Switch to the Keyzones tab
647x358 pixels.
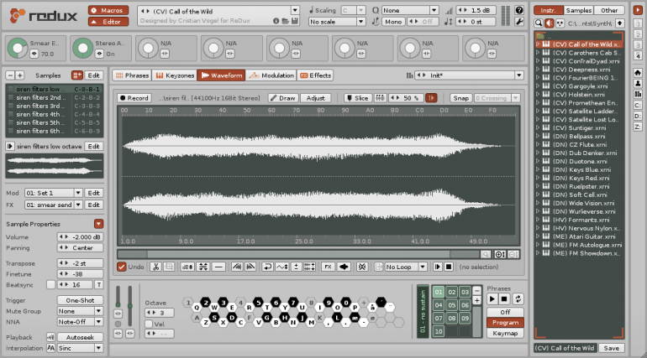[x=175, y=75]
